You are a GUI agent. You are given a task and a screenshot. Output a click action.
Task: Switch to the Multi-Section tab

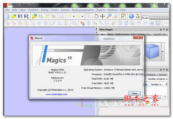click(122, 34)
